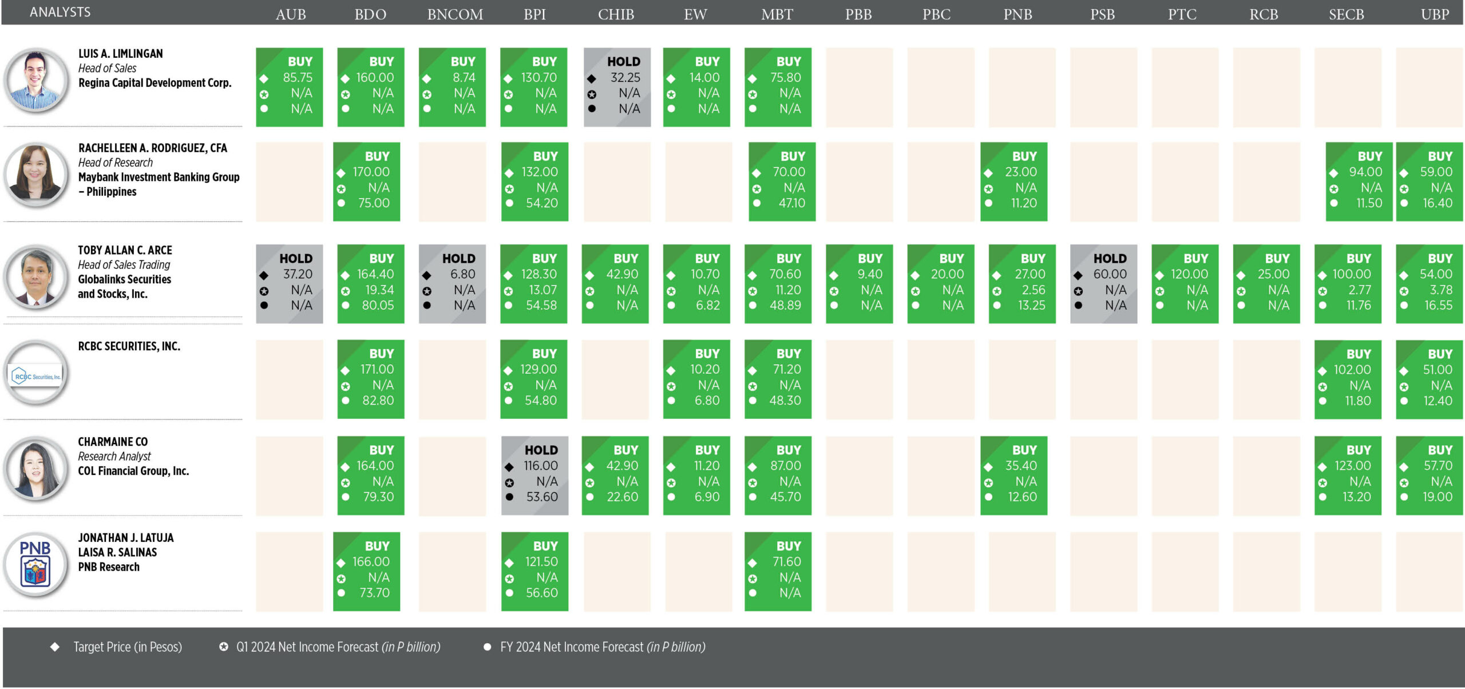Select the PTC column header
This screenshot has width=1465, height=689.
pos(1182,14)
